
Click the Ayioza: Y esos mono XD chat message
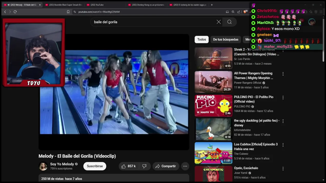click(x=278, y=29)
